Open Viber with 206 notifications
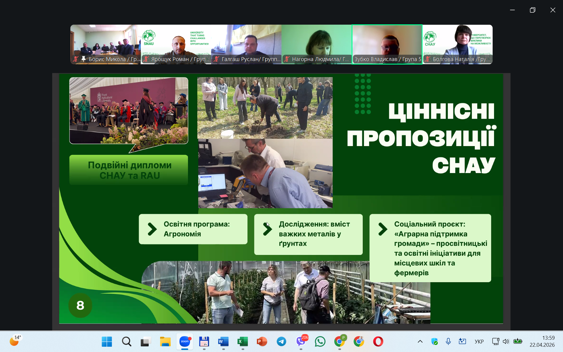 (x=301, y=341)
